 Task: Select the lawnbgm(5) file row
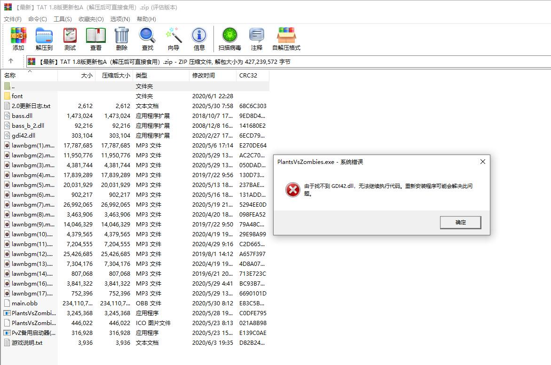tap(135, 185)
